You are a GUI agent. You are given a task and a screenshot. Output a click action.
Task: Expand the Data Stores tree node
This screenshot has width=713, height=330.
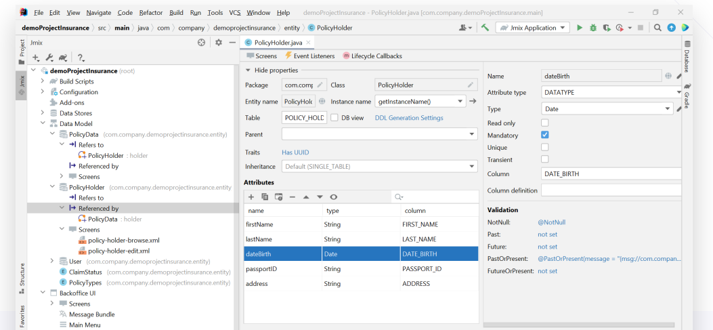[43, 113]
